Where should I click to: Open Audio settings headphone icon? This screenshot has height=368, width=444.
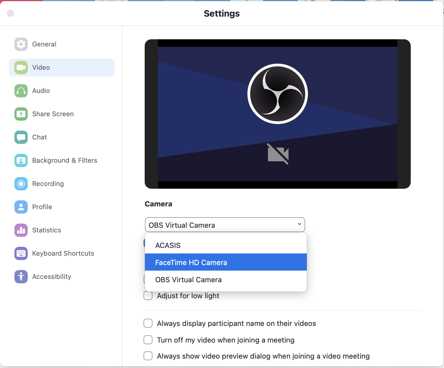(x=21, y=91)
